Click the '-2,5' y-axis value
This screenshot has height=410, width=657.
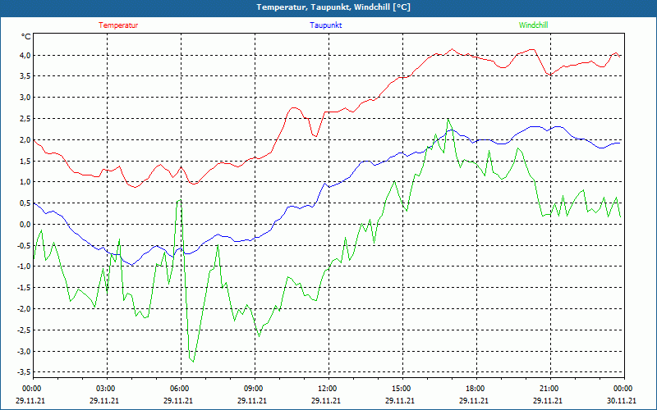click(24, 330)
